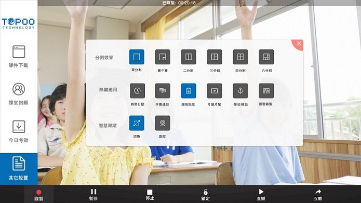Open 課堂回顧 classroom review

coord(19,94)
